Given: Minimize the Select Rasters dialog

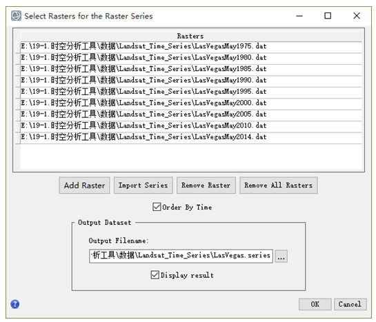Looking at the screenshot, I should [x=299, y=16].
